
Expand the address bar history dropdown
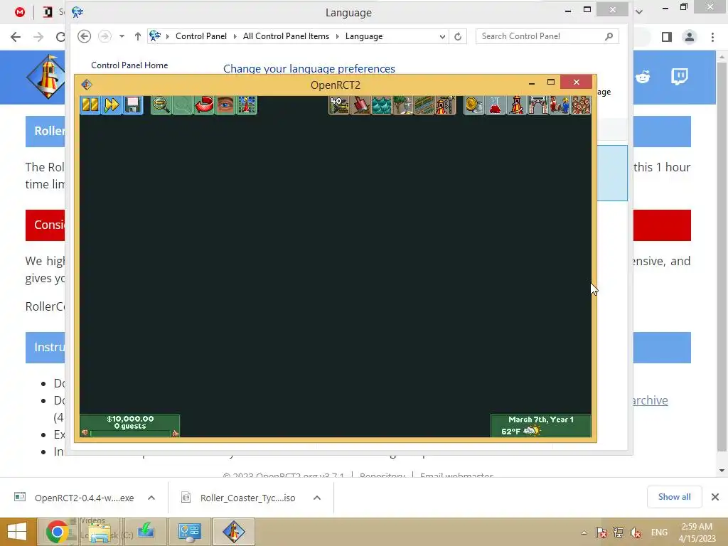[x=442, y=36]
